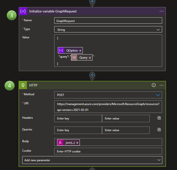Open the Type dropdown showing String
The width and height of the screenshot is (177, 170).
pyautogui.click(x=108, y=30)
